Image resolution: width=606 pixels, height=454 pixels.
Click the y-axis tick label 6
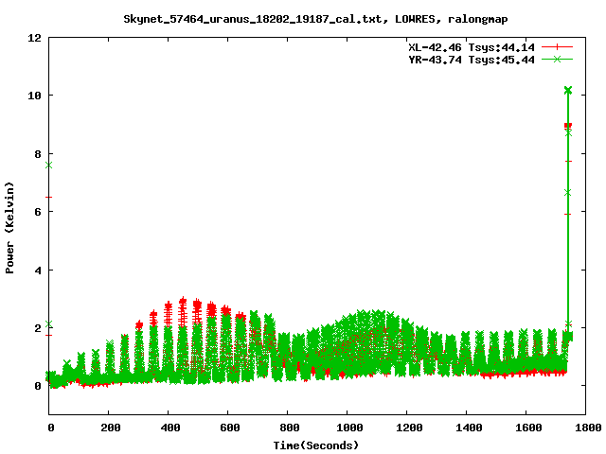pyautogui.click(x=38, y=212)
